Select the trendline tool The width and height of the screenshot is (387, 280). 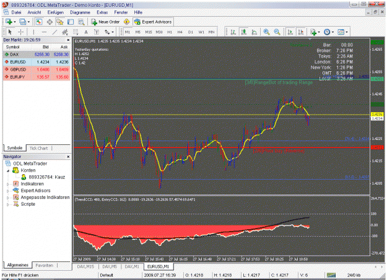pos(54,32)
